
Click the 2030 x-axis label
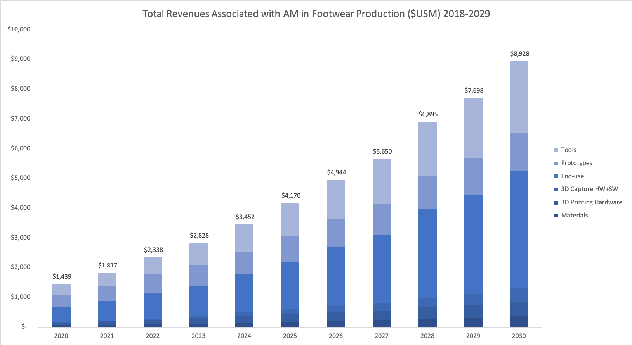tap(519, 336)
